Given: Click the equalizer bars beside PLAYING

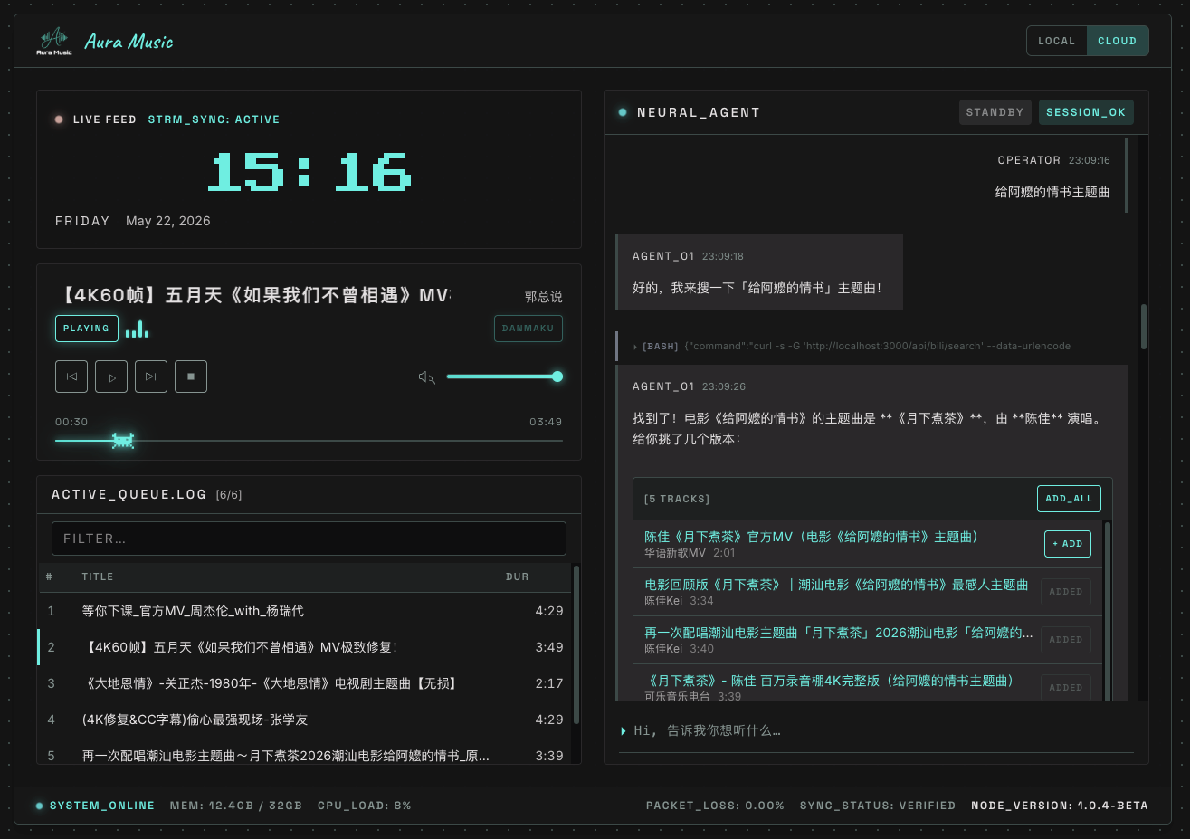Looking at the screenshot, I should pyautogui.click(x=137, y=329).
